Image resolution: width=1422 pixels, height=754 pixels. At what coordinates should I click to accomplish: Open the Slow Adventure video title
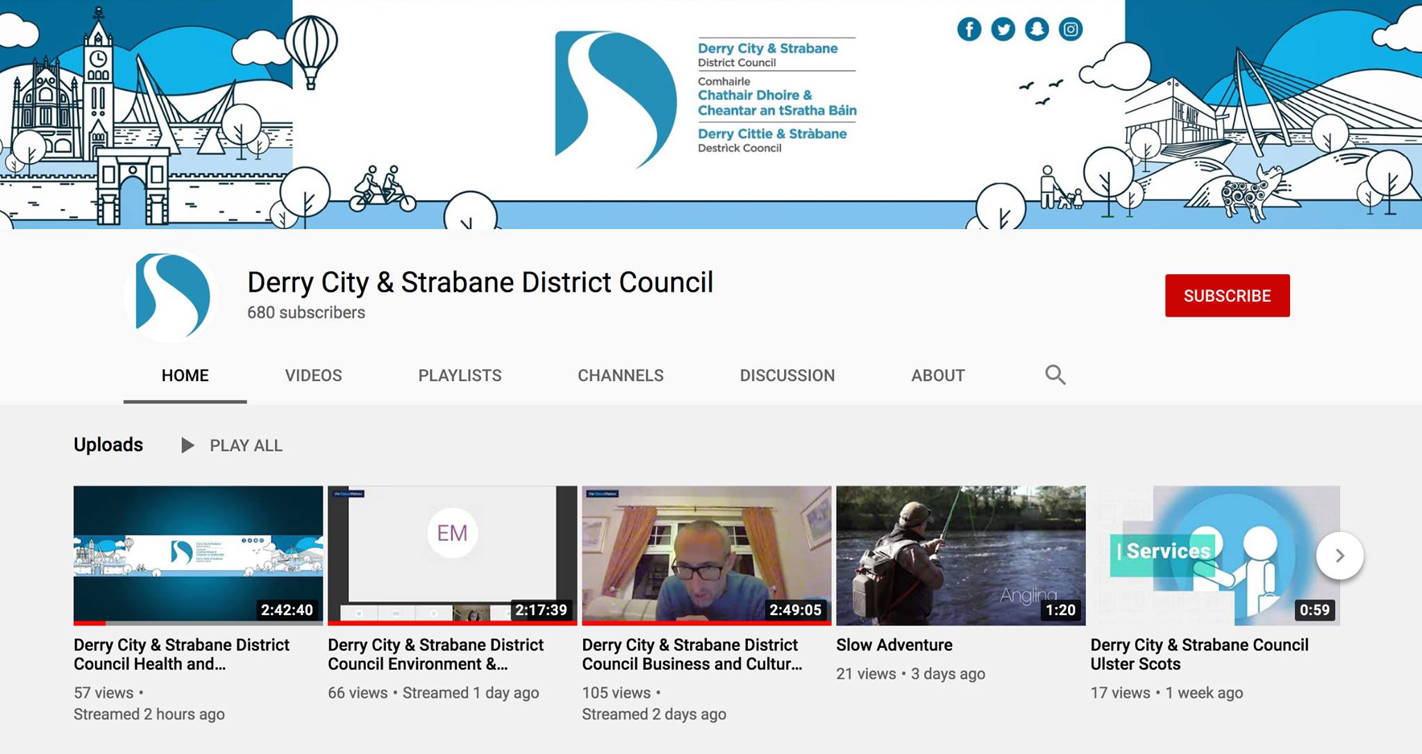(x=894, y=645)
